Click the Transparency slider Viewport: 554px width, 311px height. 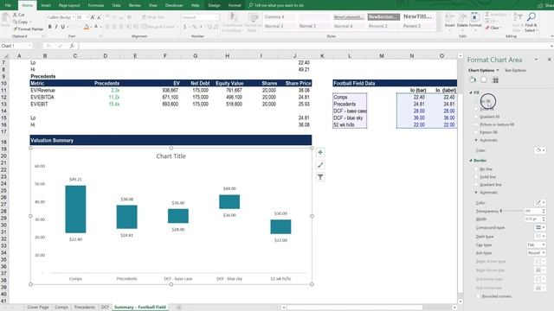pyautogui.click(x=511, y=211)
